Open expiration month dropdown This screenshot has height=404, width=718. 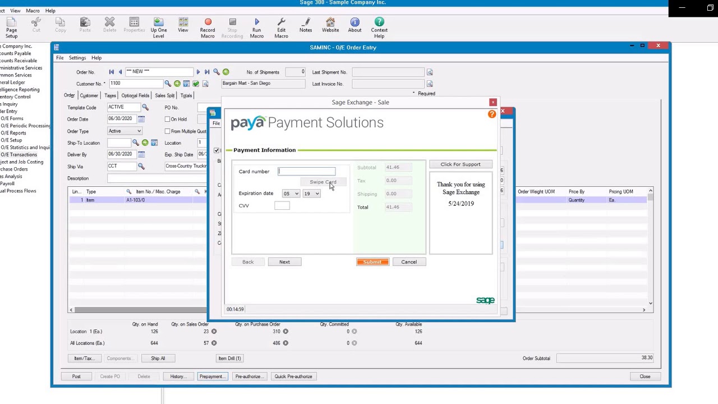(291, 194)
